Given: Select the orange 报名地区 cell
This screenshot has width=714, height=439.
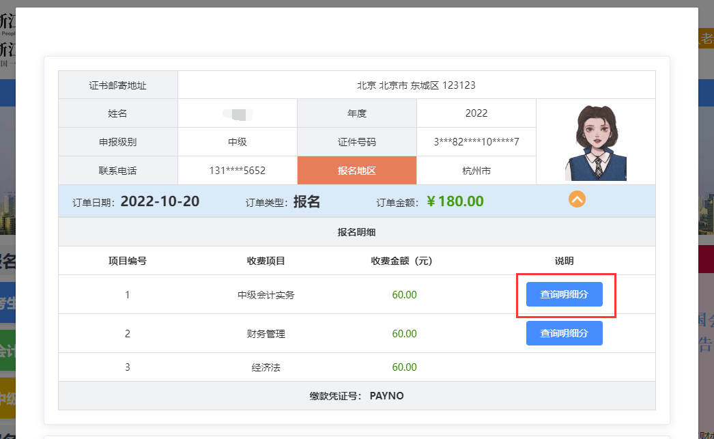Looking at the screenshot, I should click(356, 171).
